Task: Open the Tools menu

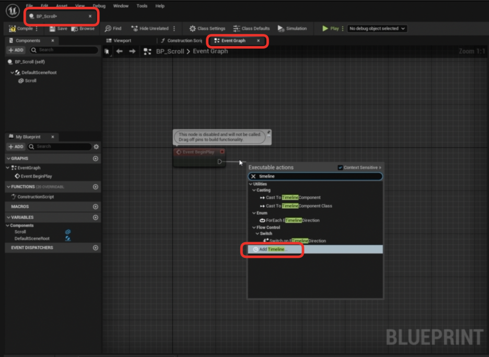Action: pyautogui.click(x=142, y=6)
